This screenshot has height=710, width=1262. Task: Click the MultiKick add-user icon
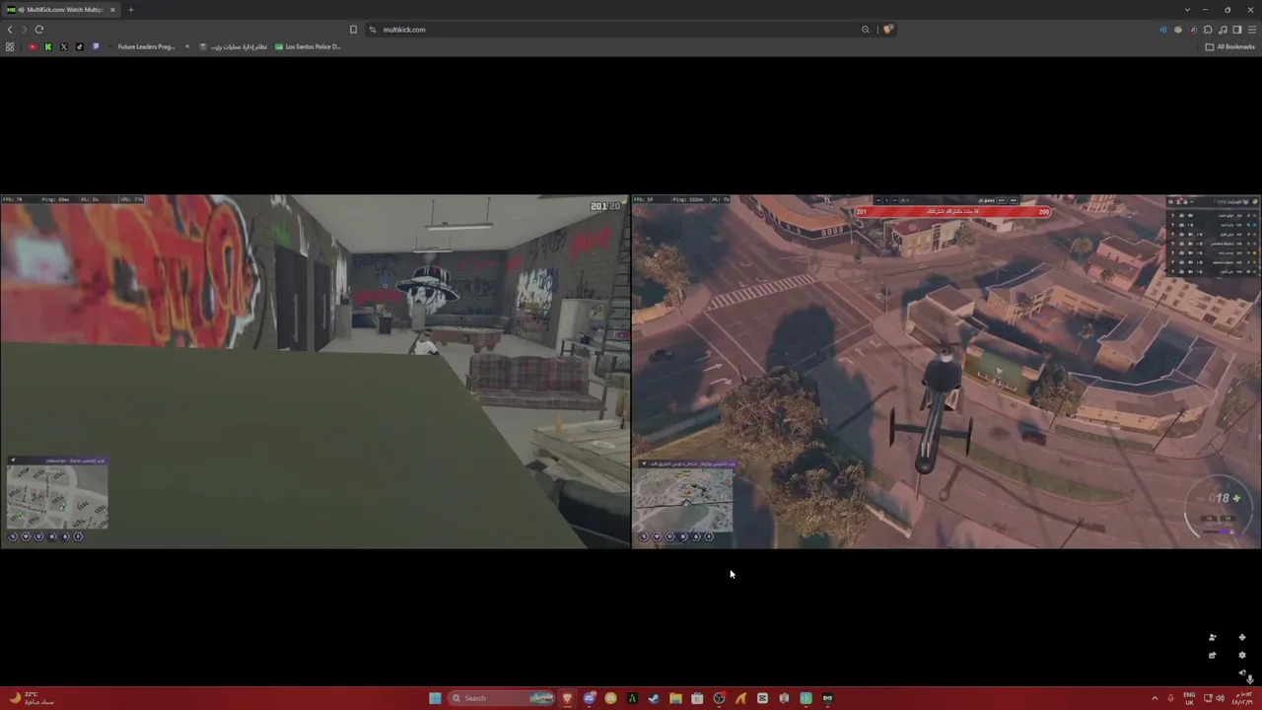[1213, 637]
